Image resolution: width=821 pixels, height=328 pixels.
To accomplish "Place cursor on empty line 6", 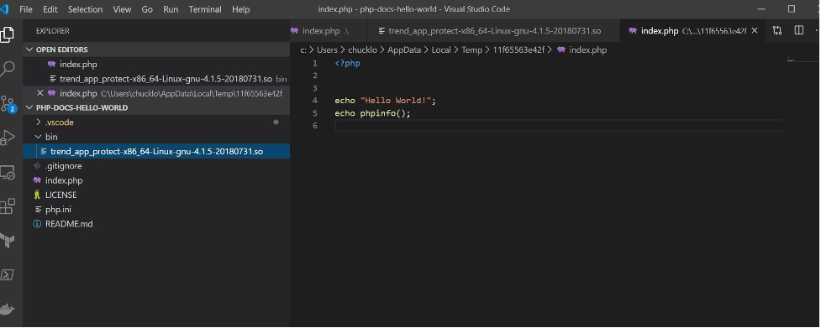I will pos(559,125).
